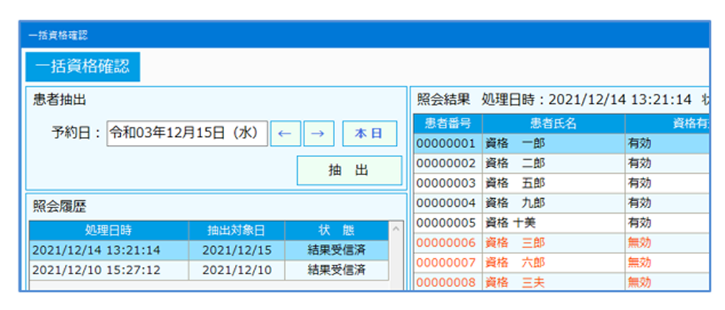Click 結果受信済 in the 2021/12/14 row

tap(337, 251)
